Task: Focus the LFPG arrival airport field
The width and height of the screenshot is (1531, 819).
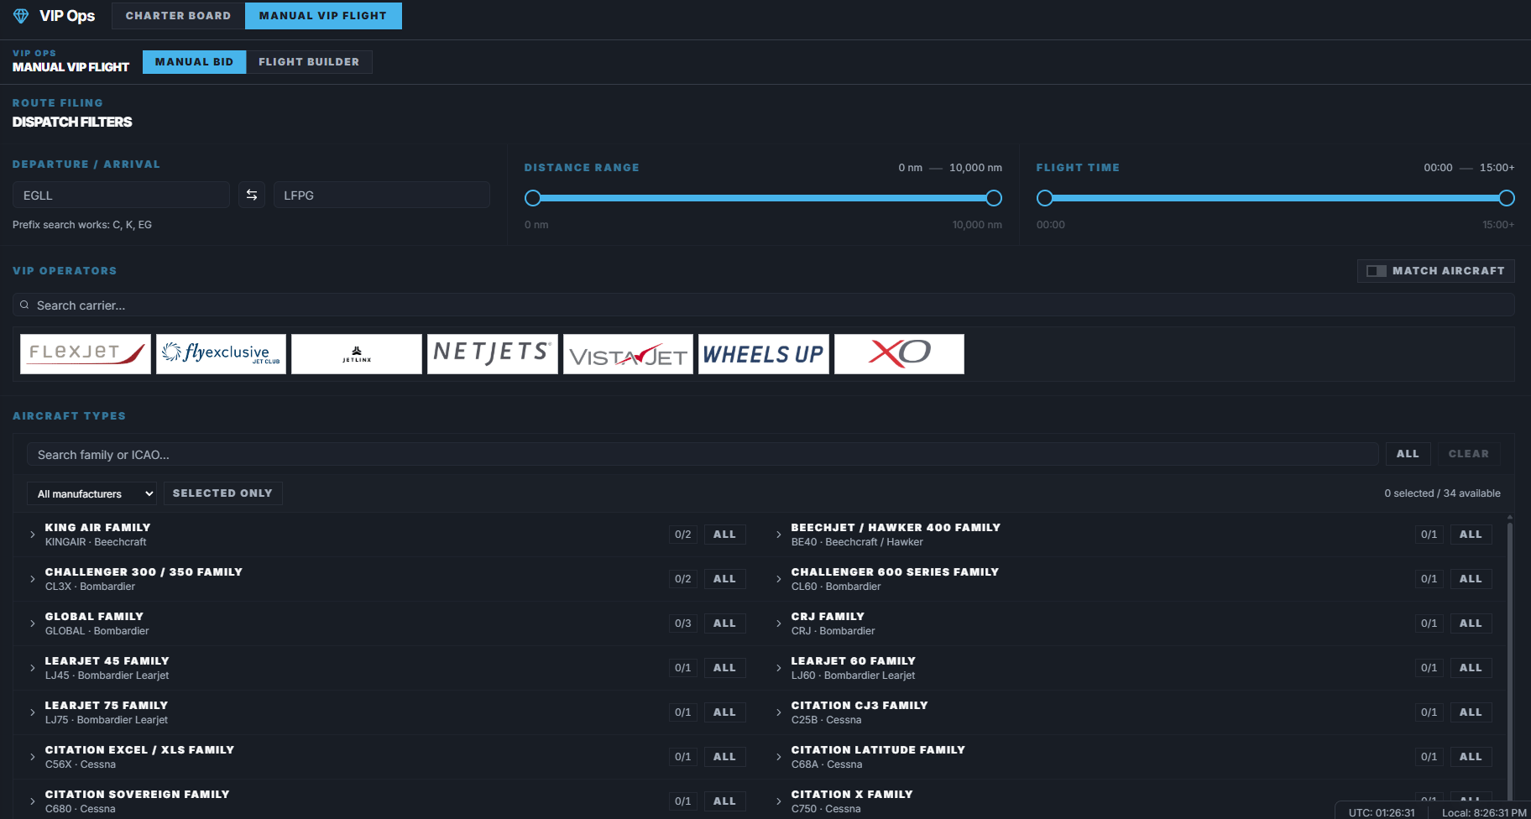Action: coord(382,195)
